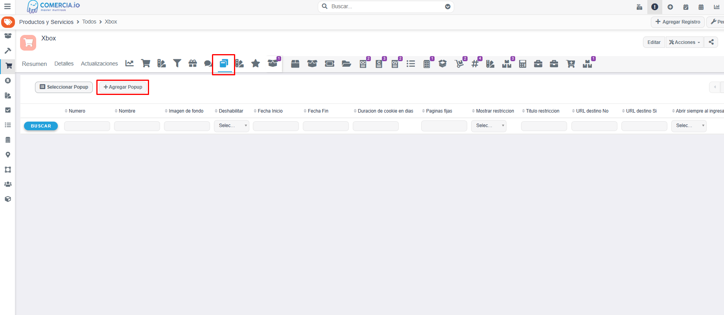Open the Abrir siempre al ingresar dropdown

coord(689,126)
